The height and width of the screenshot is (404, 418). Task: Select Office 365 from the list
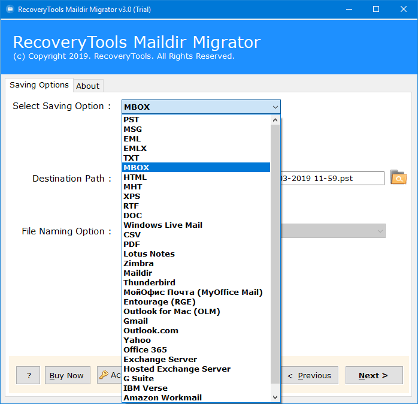point(145,350)
